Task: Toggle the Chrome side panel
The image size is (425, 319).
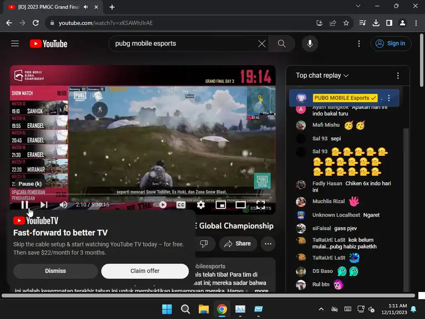Action: pos(389,23)
